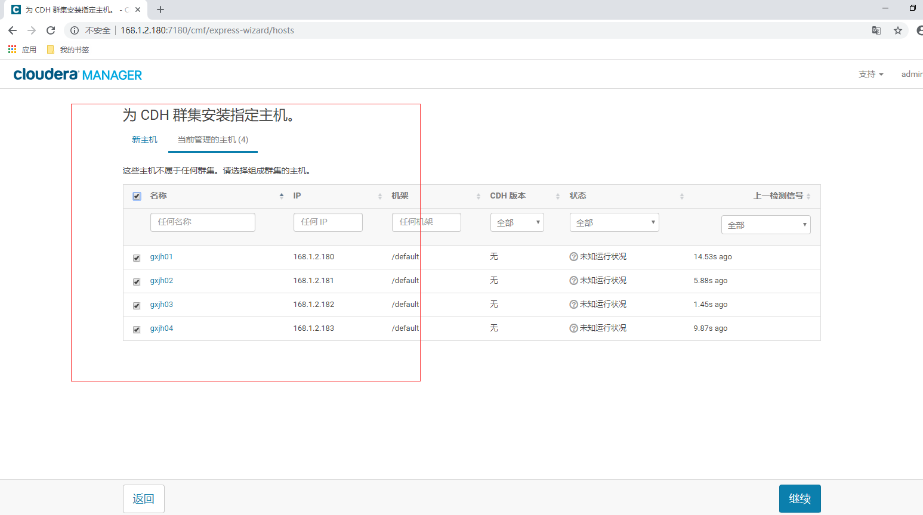Click IP cell 168.1.2.182
This screenshot has height=515, width=923.
(314, 305)
